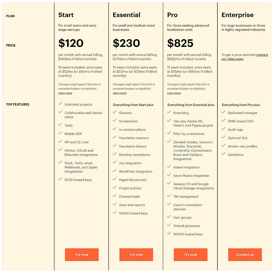Open the Learn more link in Pro column
This screenshot has height=272, width=274.
coord(174,93)
